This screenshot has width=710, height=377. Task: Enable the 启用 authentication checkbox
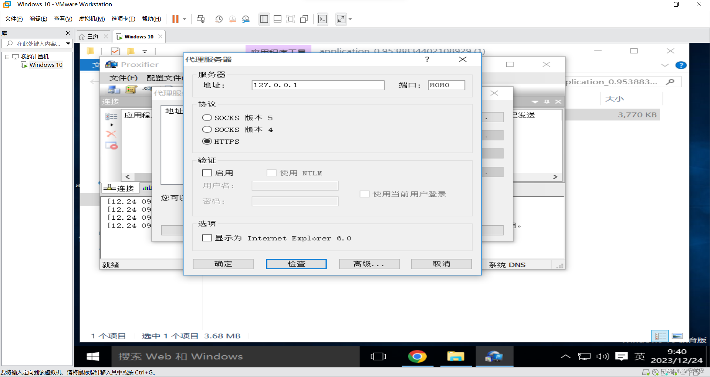pos(207,173)
